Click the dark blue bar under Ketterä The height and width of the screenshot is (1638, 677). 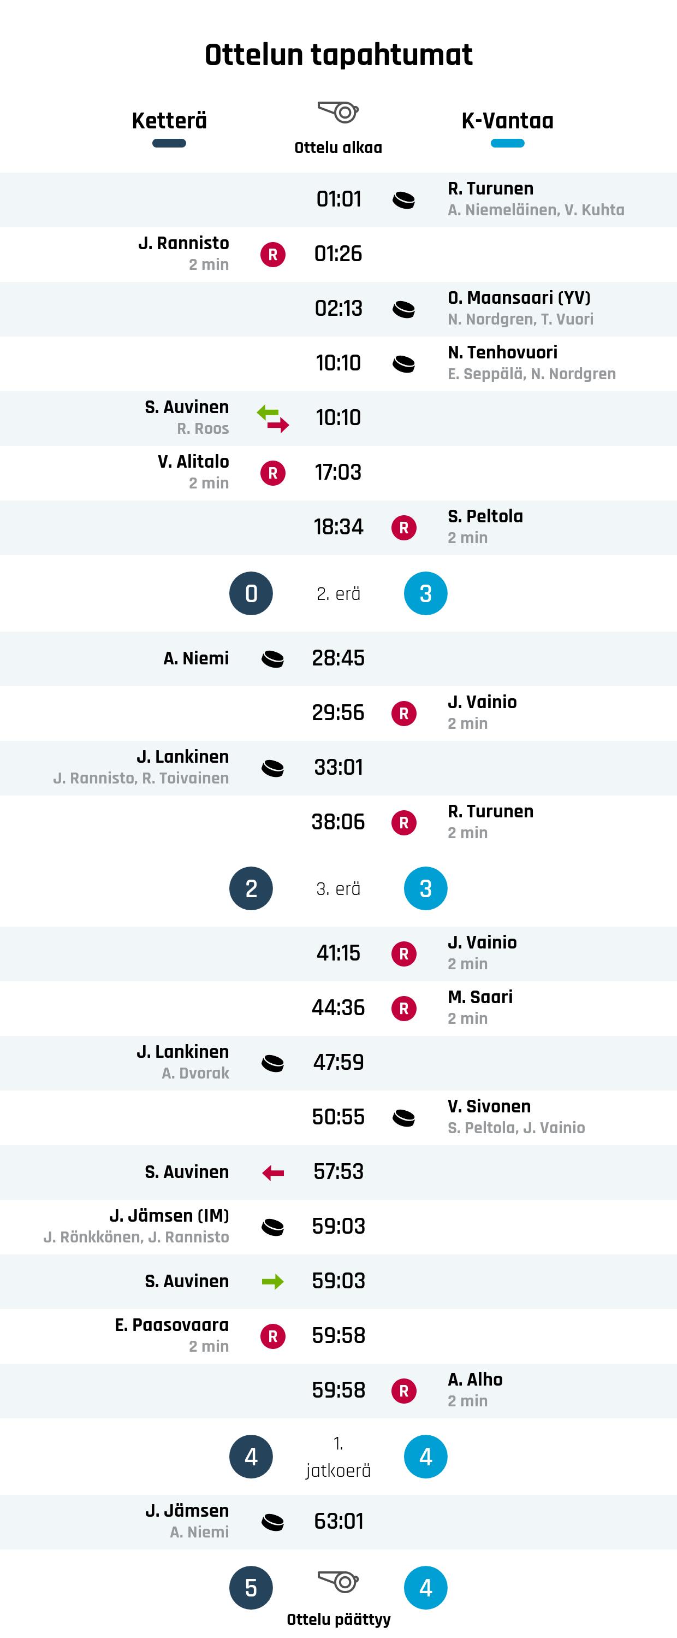[x=169, y=143]
